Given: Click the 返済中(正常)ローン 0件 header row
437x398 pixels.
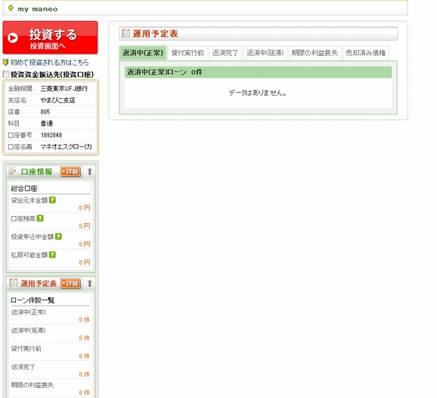Looking at the screenshot, I should click(x=258, y=73).
